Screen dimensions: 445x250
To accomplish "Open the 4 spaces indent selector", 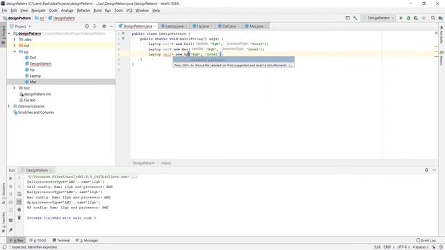I will tap(421, 247).
